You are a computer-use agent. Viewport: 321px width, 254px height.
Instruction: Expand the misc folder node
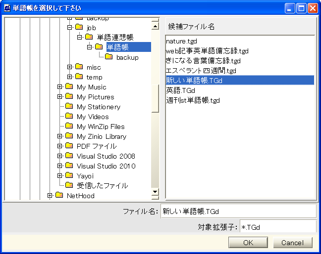click(70, 67)
